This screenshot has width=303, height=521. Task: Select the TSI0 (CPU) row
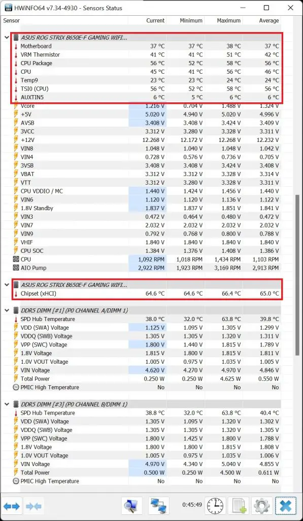pos(147,89)
